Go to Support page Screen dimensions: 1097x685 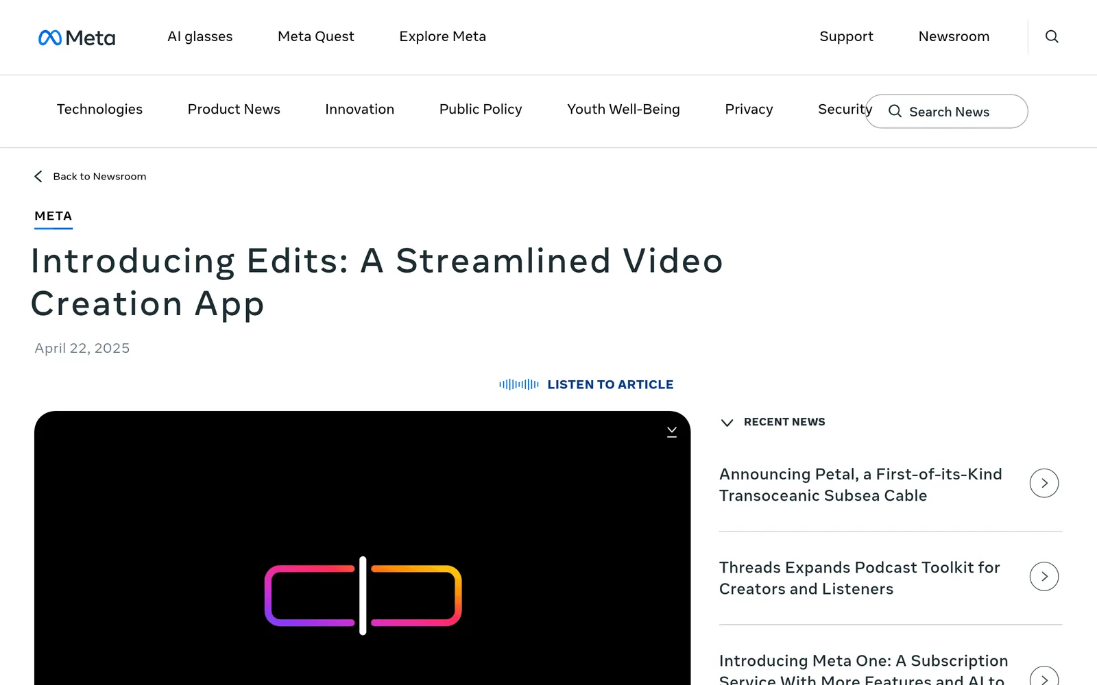coord(847,36)
